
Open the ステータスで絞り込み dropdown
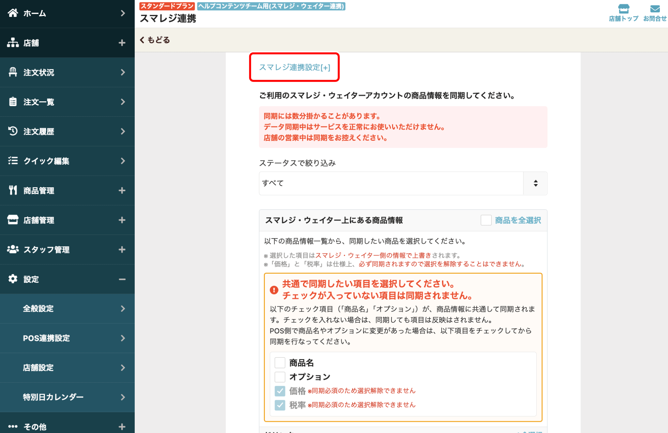click(403, 183)
